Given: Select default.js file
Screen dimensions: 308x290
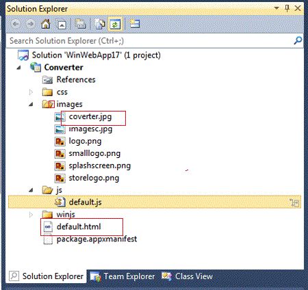Looking at the screenshot, I should point(86,202).
